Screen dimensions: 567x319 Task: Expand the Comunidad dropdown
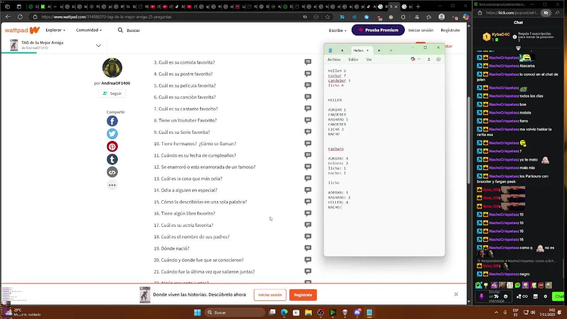(x=89, y=30)
